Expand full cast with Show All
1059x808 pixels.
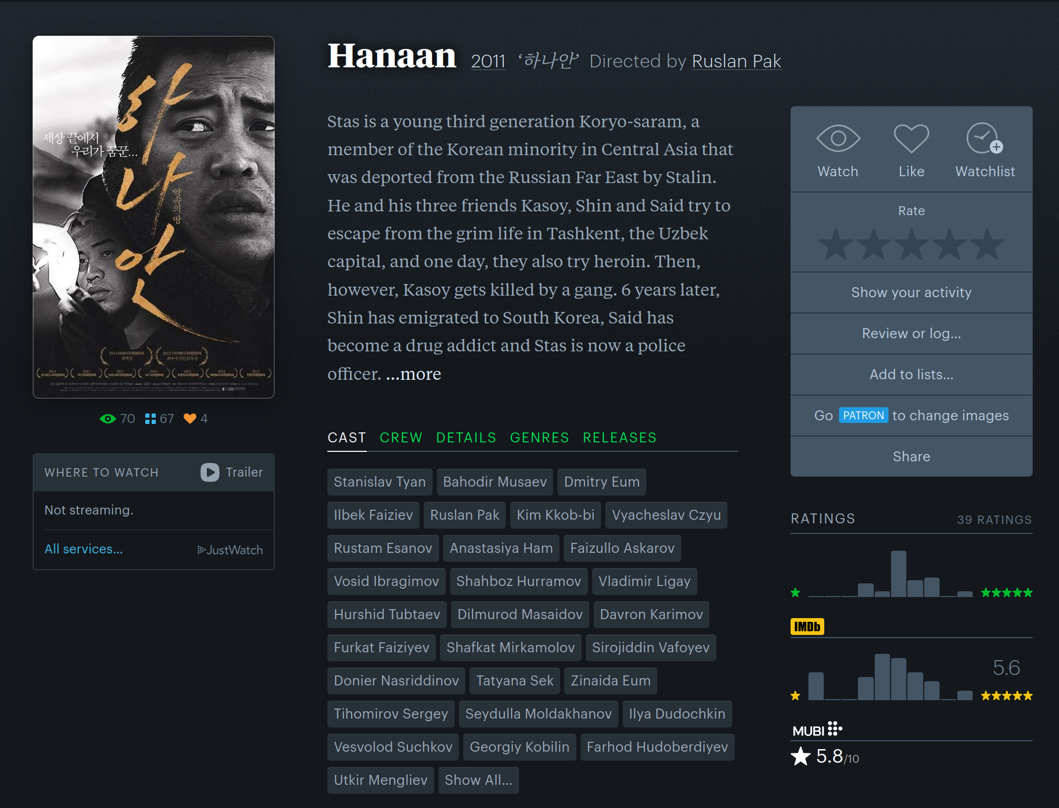(478, 780)
